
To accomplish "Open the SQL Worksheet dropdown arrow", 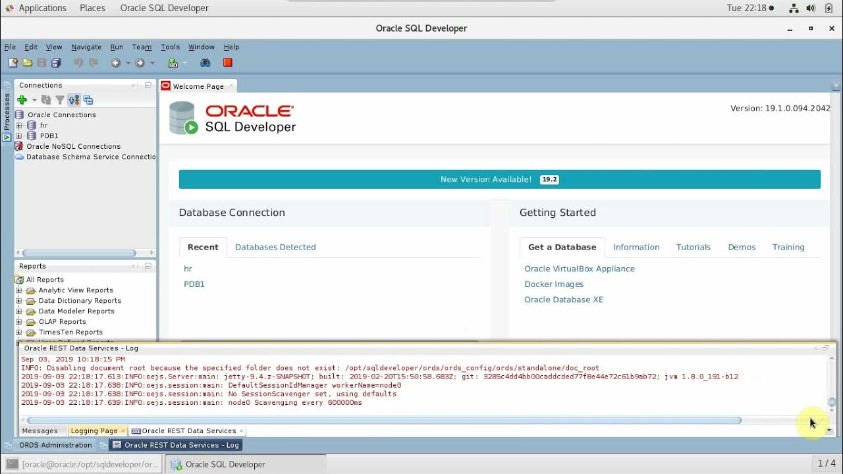I will point(185,63).
